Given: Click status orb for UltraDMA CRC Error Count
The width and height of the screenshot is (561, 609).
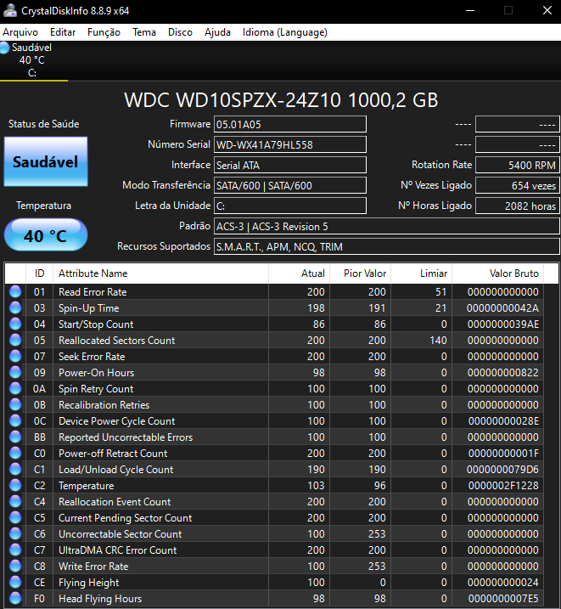Looking at the screenshot, I should tap(15, 550).
